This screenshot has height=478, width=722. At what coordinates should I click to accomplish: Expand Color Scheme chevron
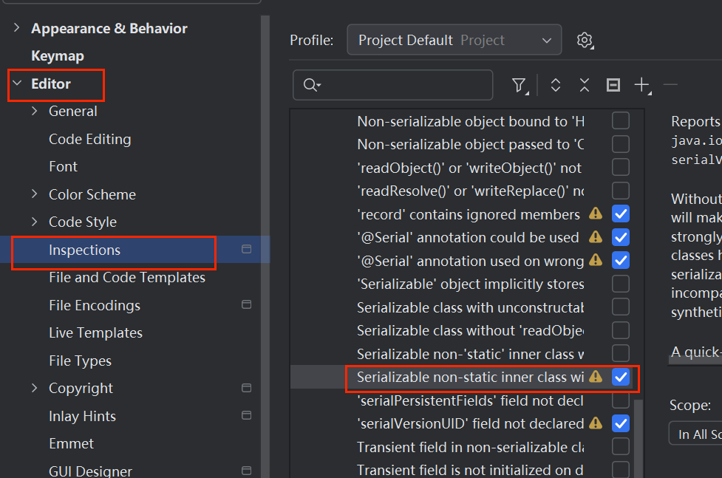click(x=35, y=194)
